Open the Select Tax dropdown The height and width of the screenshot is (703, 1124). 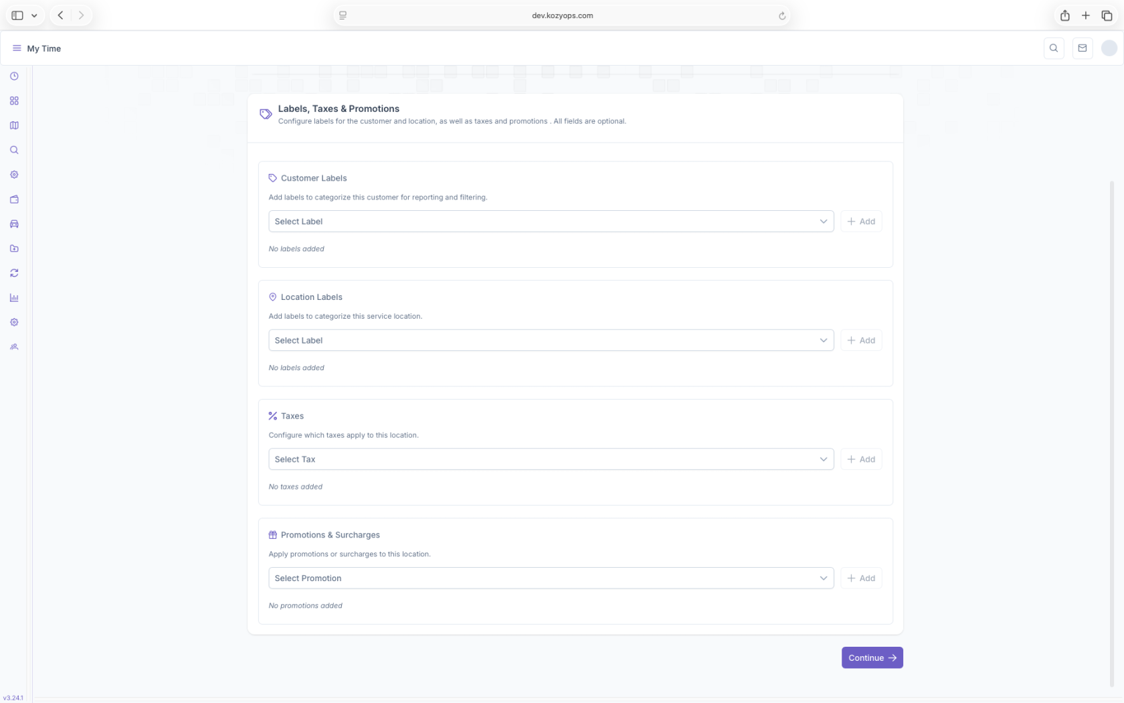tap(551, 459)
